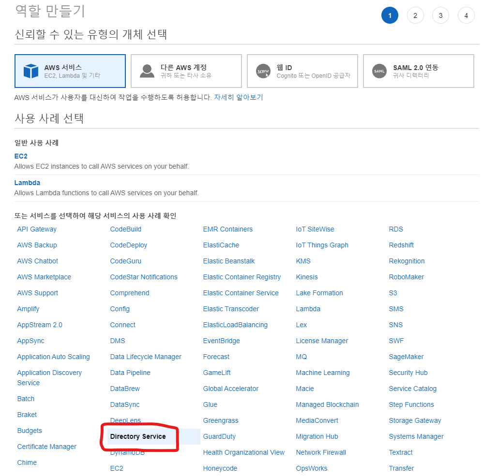The image size is (499, 476).
Task: Select Managed Blockchain service
Action: [x=328, y=404]
